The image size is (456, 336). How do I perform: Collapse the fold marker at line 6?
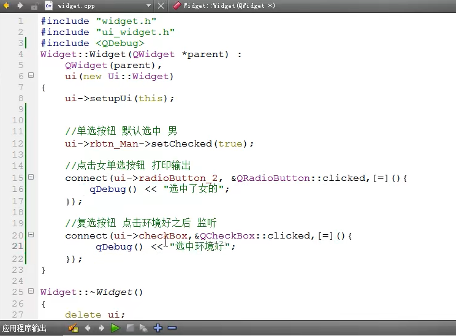tap(31, 75)
